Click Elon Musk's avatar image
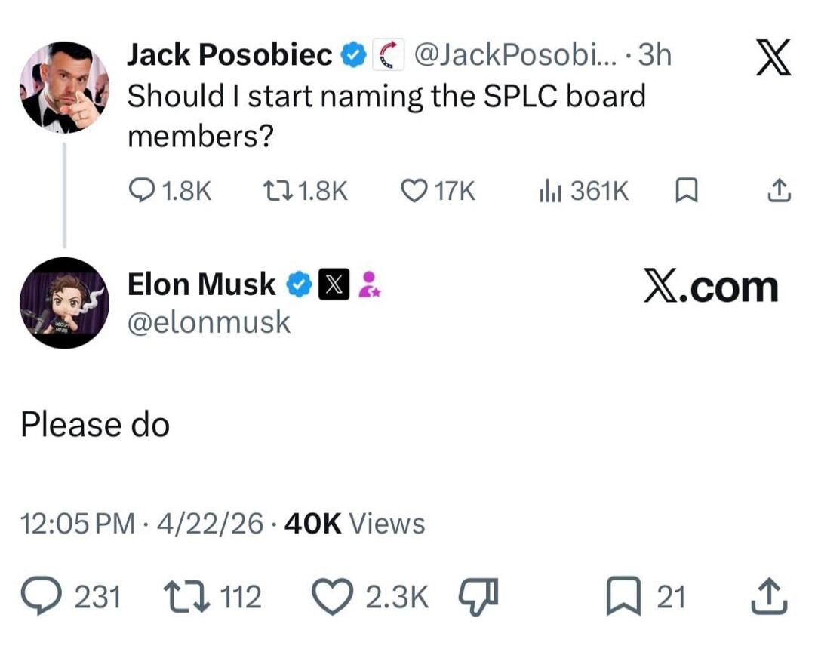The width and height of the screenshot is (815, 655). tap(64, 302)
